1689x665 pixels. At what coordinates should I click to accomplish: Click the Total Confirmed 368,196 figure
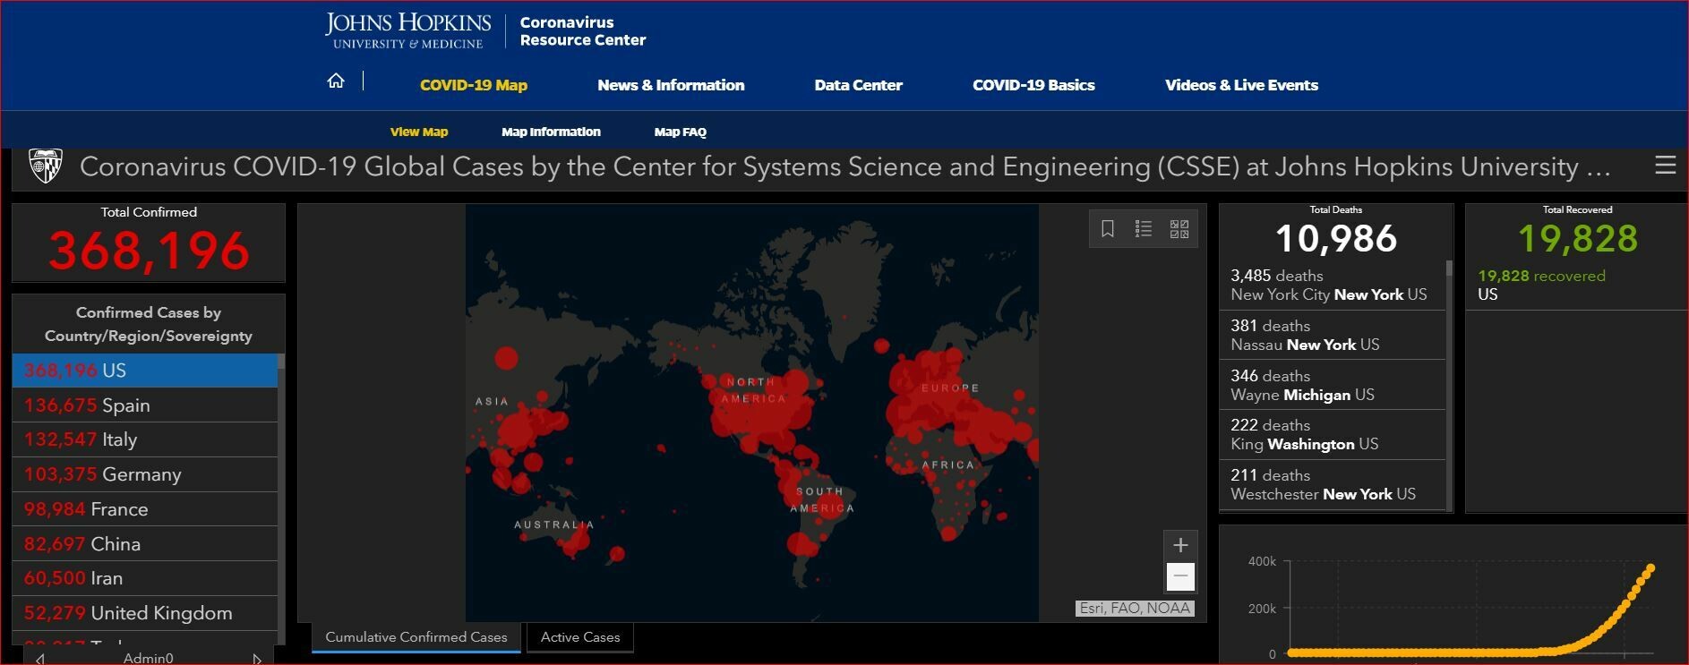149,251
